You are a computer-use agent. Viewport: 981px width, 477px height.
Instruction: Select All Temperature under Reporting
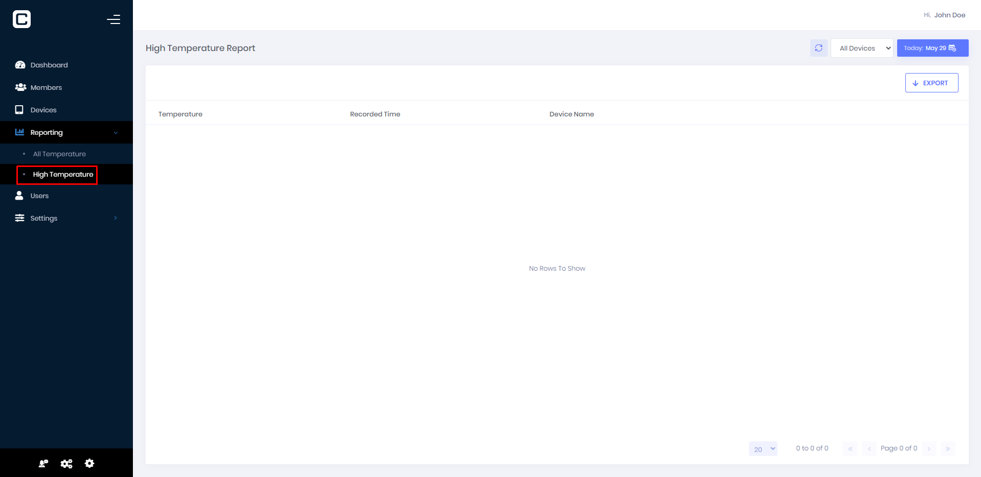click(x=59, y=154)
